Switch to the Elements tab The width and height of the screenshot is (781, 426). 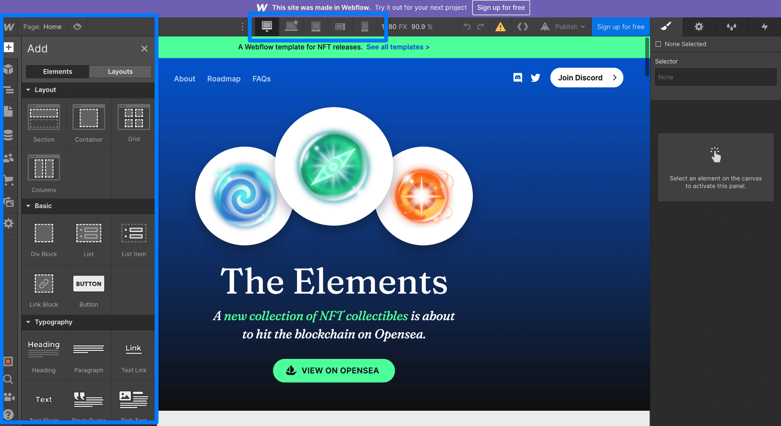(x=58, y=71)
